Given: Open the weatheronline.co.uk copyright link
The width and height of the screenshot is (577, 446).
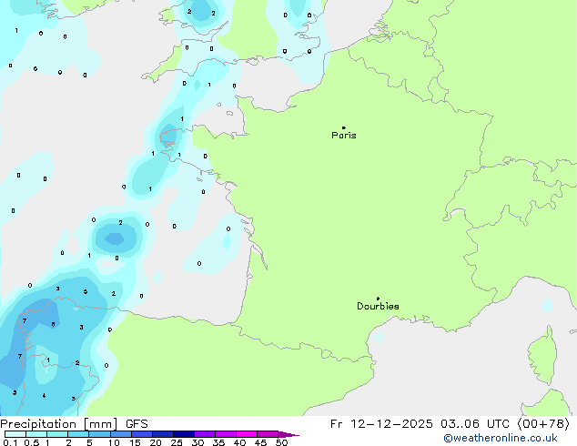Looking at the screenshot, I should (501, 438).
